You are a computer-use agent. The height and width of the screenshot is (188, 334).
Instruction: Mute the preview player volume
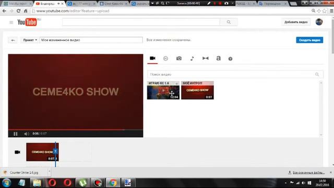27,134
